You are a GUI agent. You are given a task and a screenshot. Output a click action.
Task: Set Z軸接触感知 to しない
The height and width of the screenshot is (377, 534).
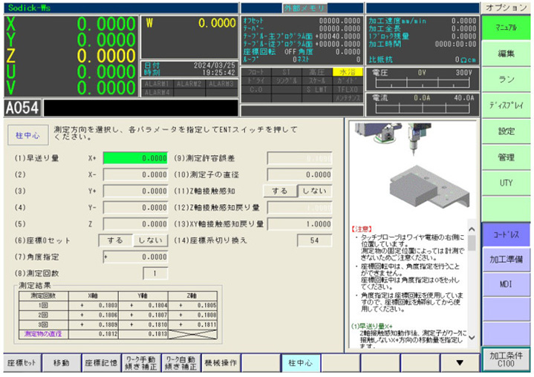click(x=315, y=191)
